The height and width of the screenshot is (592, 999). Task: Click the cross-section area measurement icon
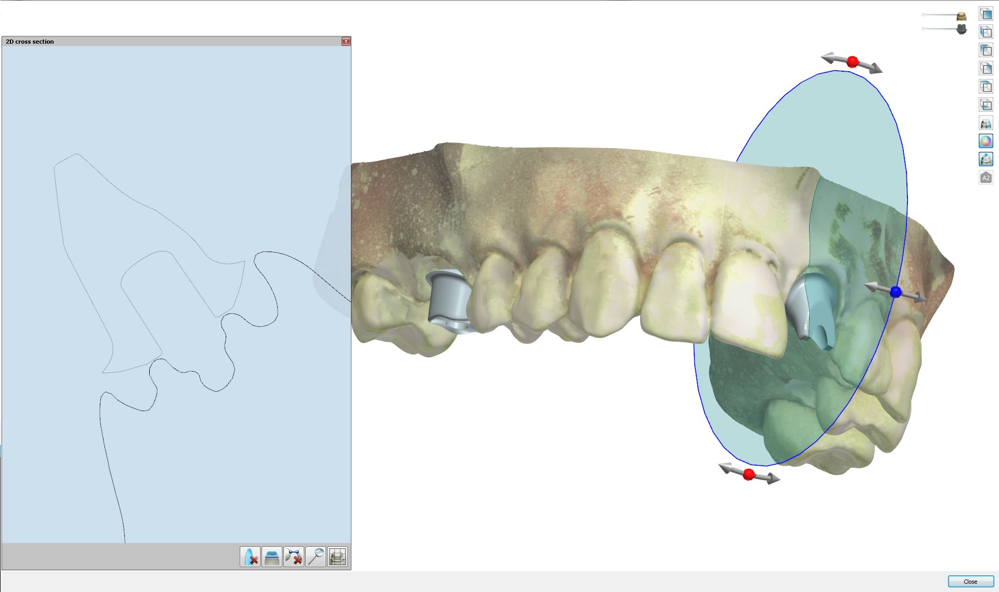click(272, 557)
